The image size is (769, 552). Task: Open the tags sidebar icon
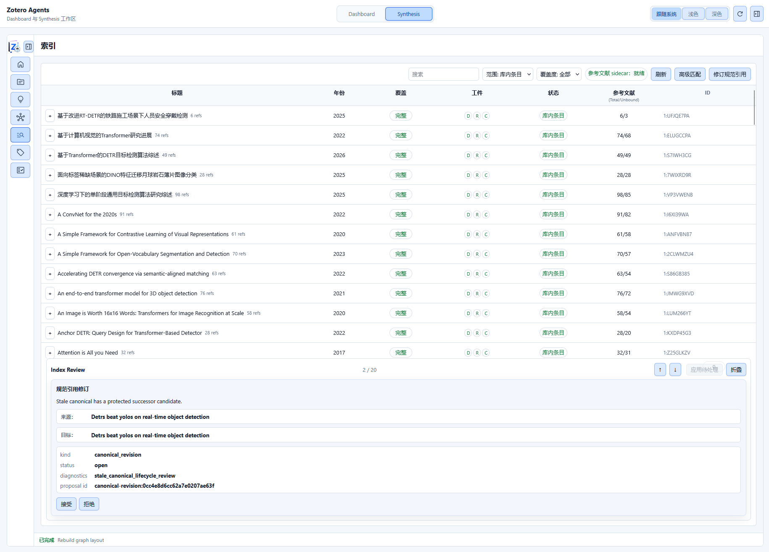[20, 152]
